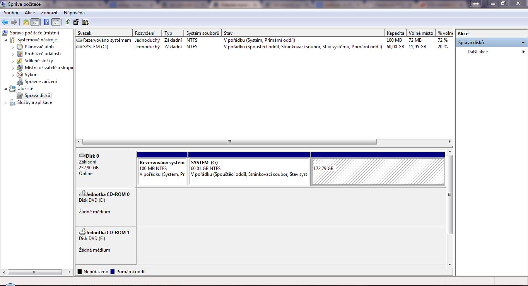Screen dimensions: 528x286
Task: Toggle the show/hide action pane button
Action: [x=56, y=22]
